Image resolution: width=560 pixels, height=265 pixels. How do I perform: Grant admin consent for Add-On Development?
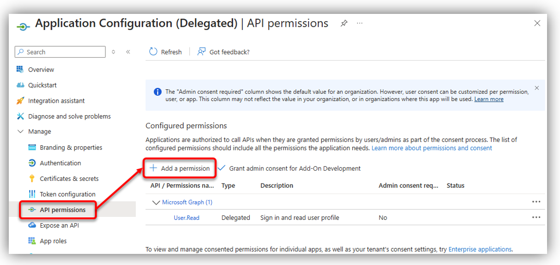289,168
